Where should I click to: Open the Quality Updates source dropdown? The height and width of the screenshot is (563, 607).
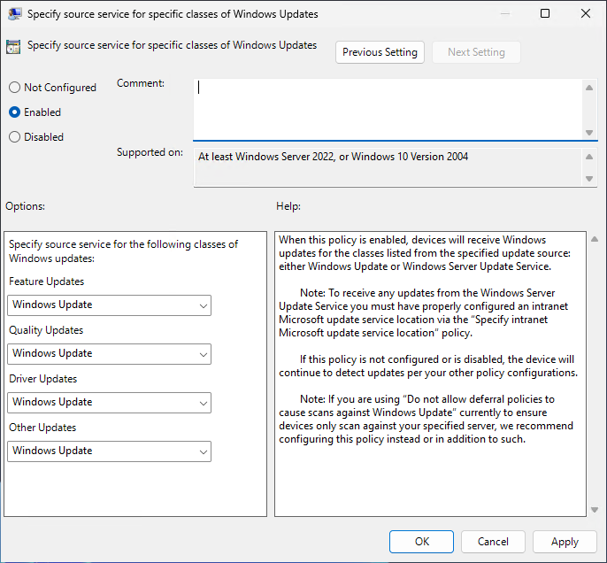coord(109,354)
